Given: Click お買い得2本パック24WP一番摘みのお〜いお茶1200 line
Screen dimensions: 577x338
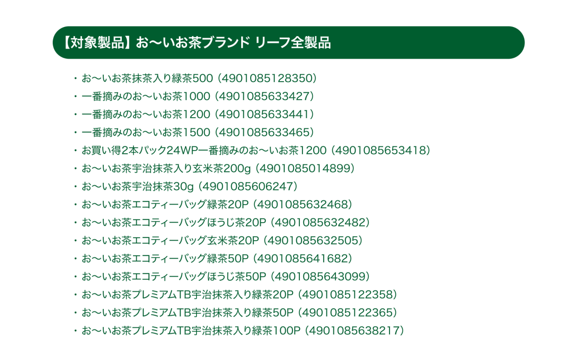Looking at the screenshot, I should coord(252,151).
